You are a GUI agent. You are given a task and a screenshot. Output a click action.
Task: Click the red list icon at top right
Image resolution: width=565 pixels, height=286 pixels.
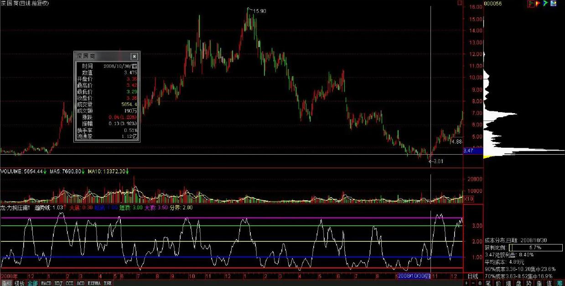tap(531, 3)
